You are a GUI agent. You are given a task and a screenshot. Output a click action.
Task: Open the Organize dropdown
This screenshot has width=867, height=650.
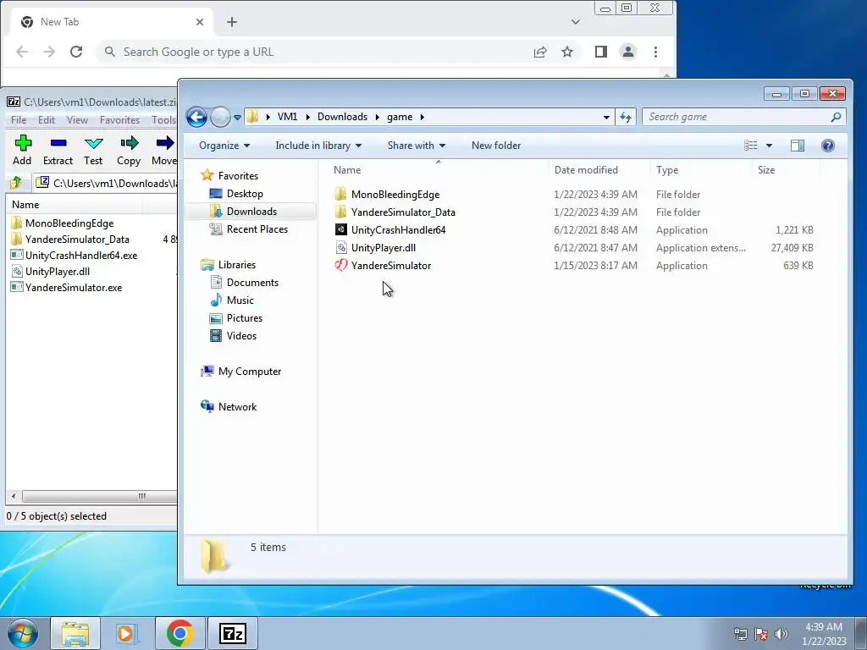click(x=224, y=146)
